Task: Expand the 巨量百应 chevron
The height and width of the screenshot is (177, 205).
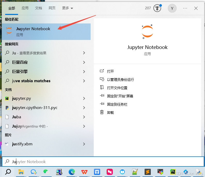Action: (x=84, y=62)
